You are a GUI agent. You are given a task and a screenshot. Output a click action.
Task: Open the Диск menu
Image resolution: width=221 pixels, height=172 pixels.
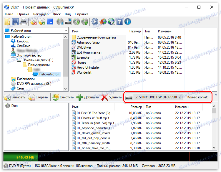57,14
